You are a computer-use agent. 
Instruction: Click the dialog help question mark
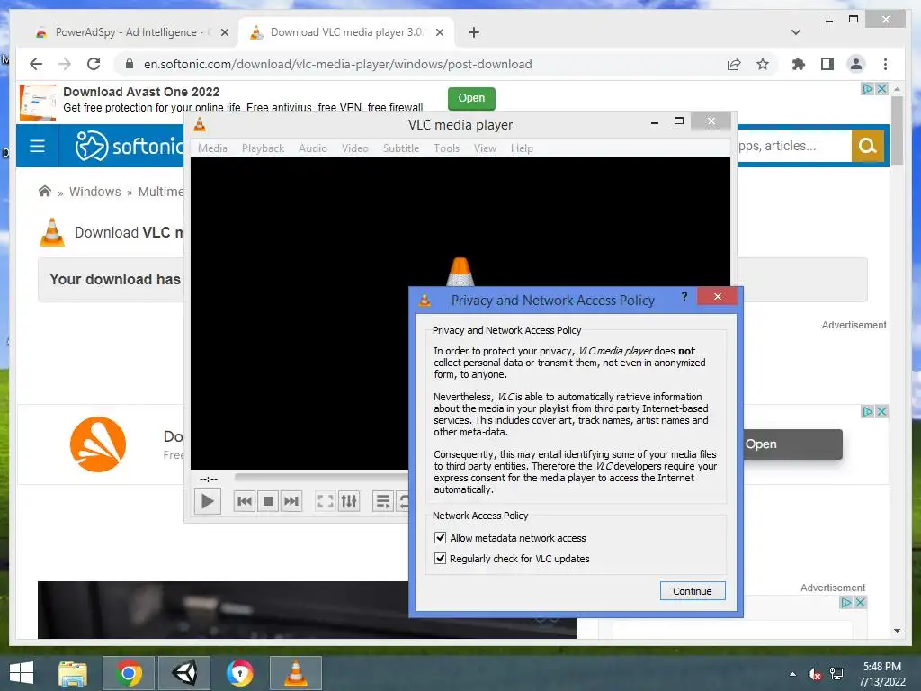pos(684,296)
